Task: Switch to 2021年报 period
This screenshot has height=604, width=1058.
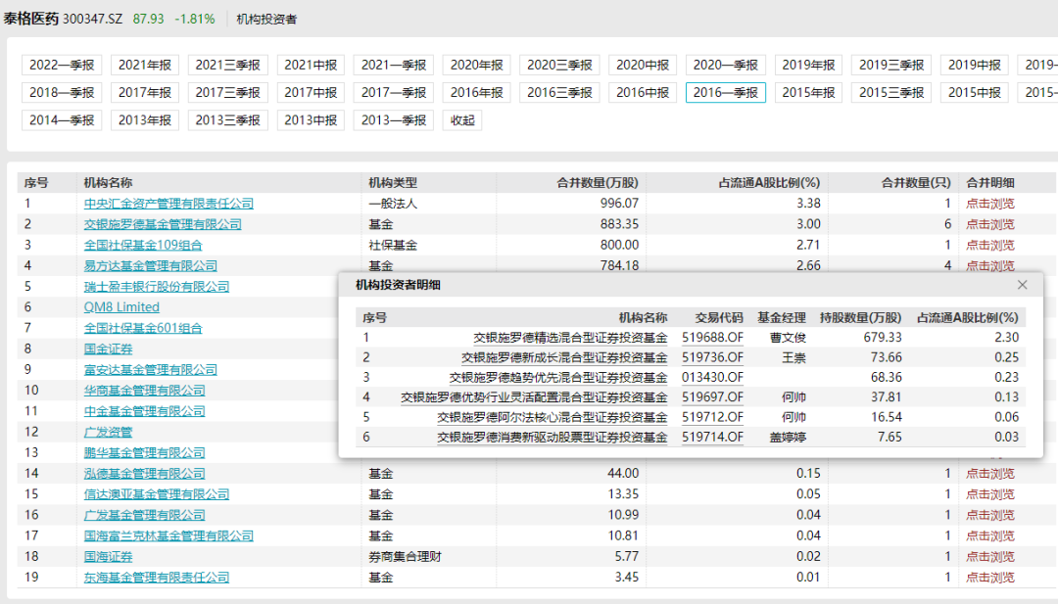Action: click(x=145, y=65)
